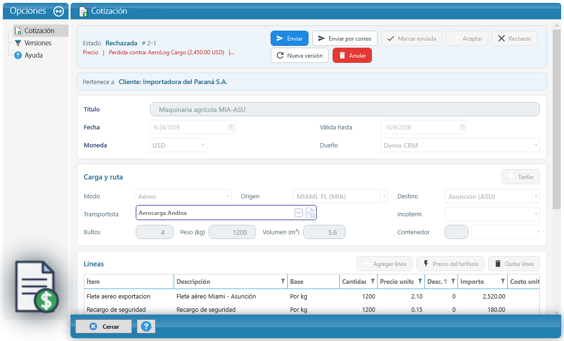Expand the Transportista dropdown chevron
Screen dimensions: 564x341
299,213
